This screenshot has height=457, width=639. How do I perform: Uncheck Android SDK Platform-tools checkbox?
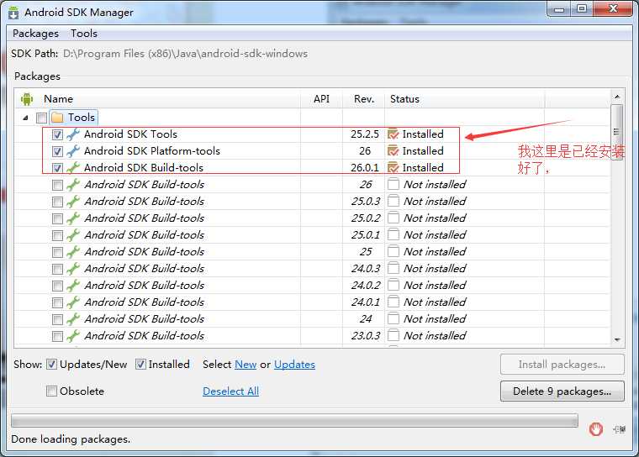point(57,151)
